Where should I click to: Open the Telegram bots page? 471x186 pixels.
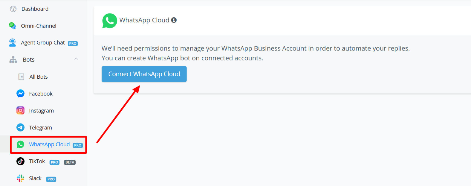[x=40, y=128]
